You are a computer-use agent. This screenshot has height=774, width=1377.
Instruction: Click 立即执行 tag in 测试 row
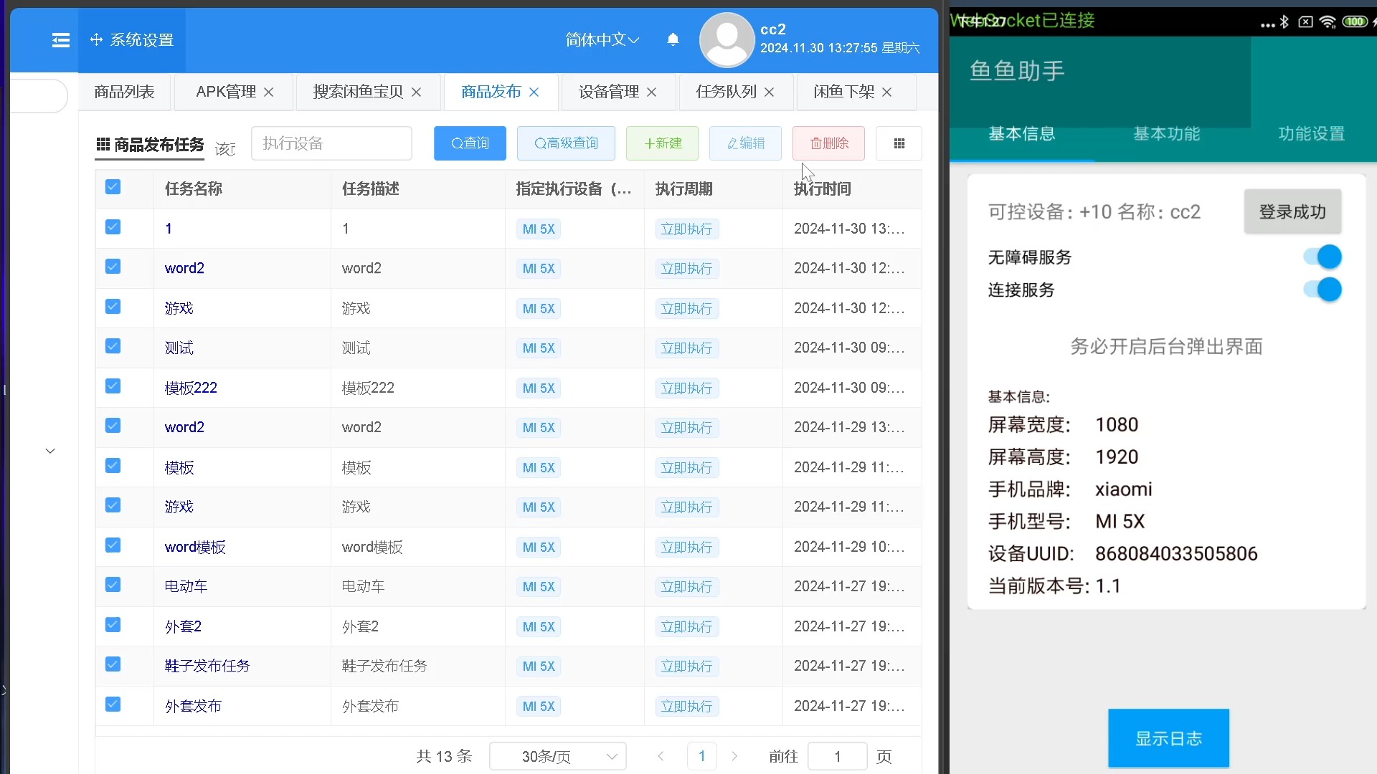tap(686, 348)
